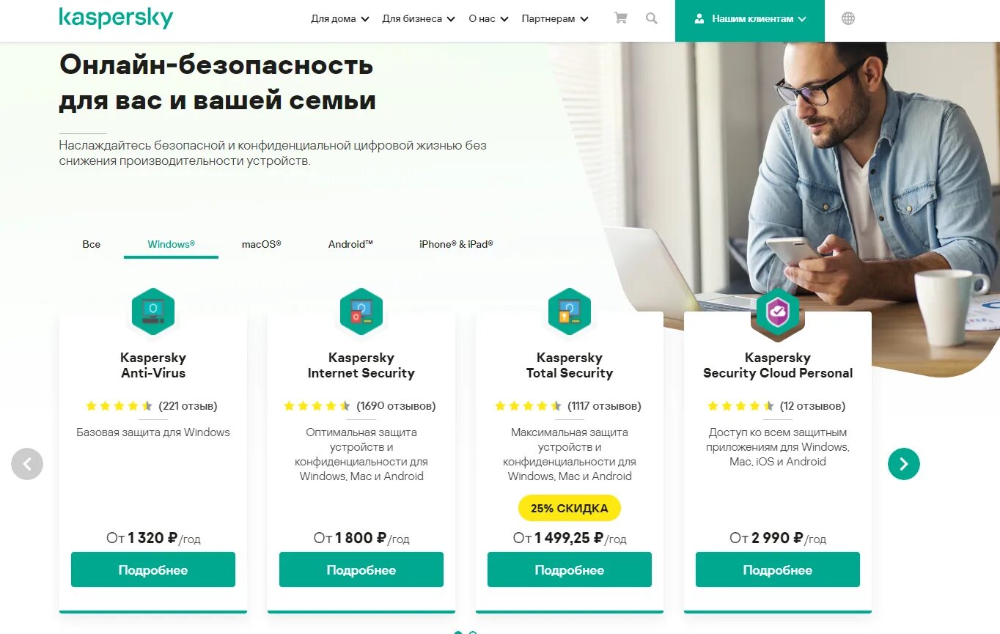
Task: Click the search magnifier icon
Action: (x=652, y=18)
